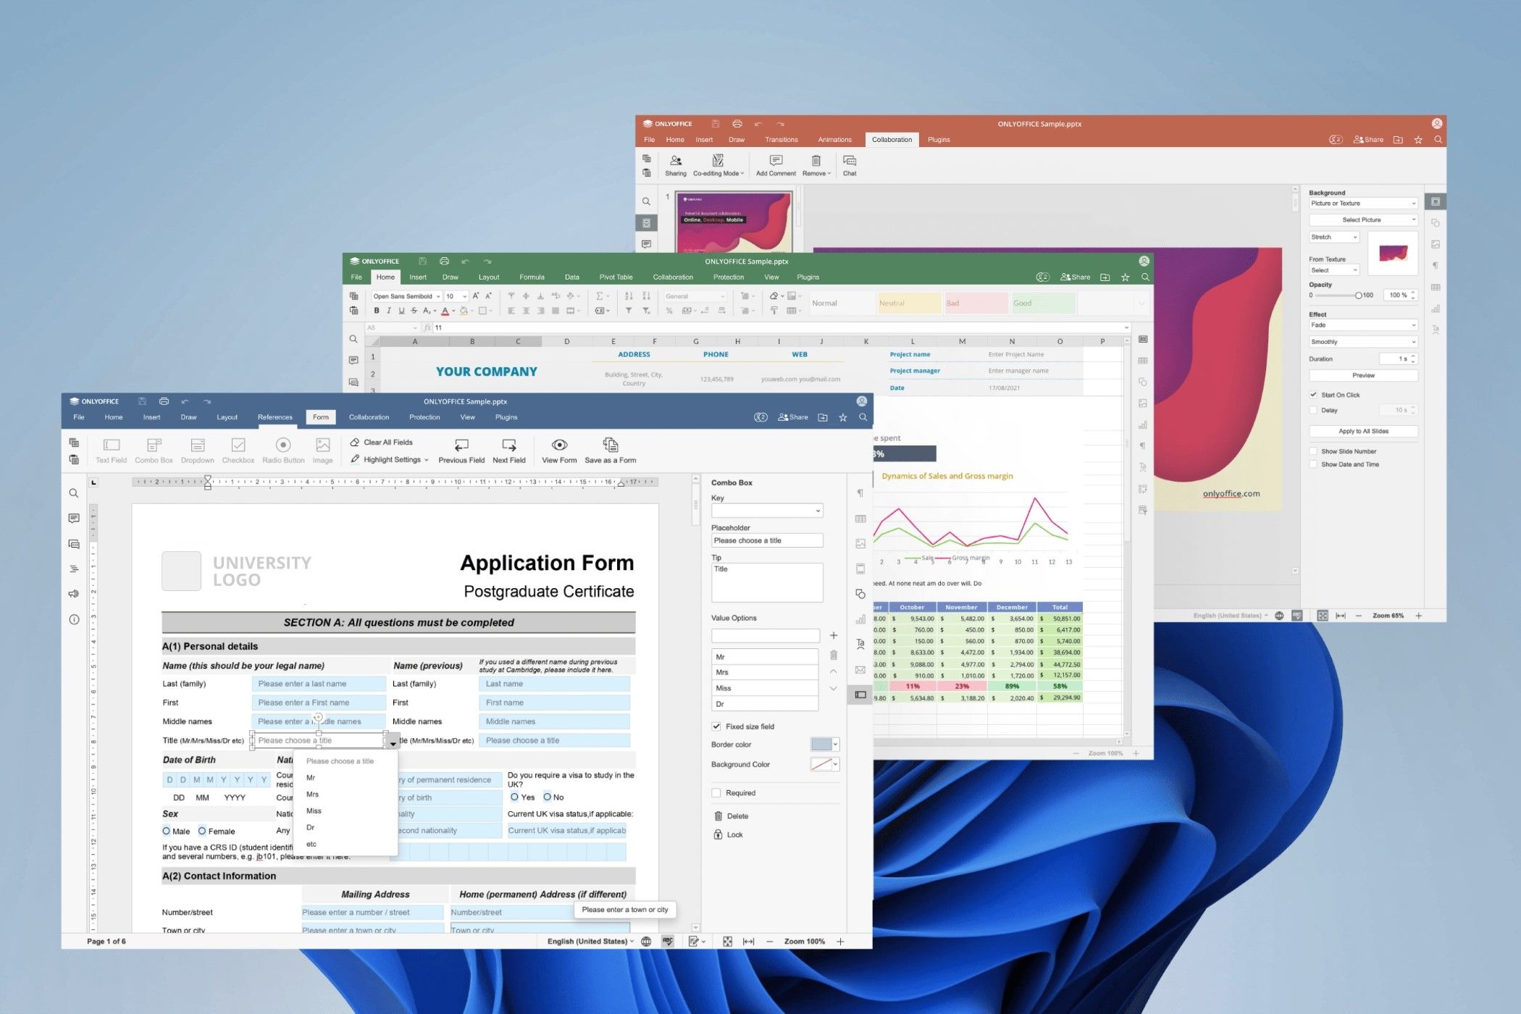Open the Background 'Picture or Texture' dropdown
Screen dimensions: 1521x1014
coord(1362,203)
